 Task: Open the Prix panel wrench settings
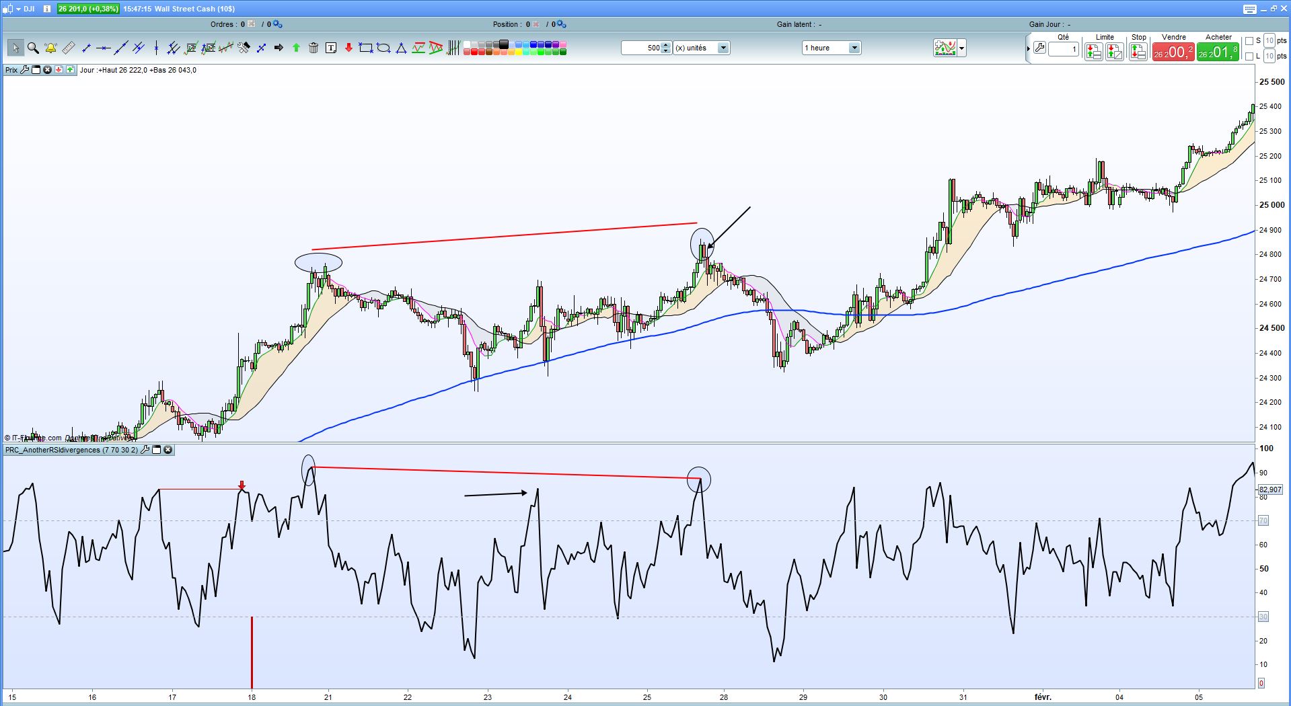[x=25, y=70]
